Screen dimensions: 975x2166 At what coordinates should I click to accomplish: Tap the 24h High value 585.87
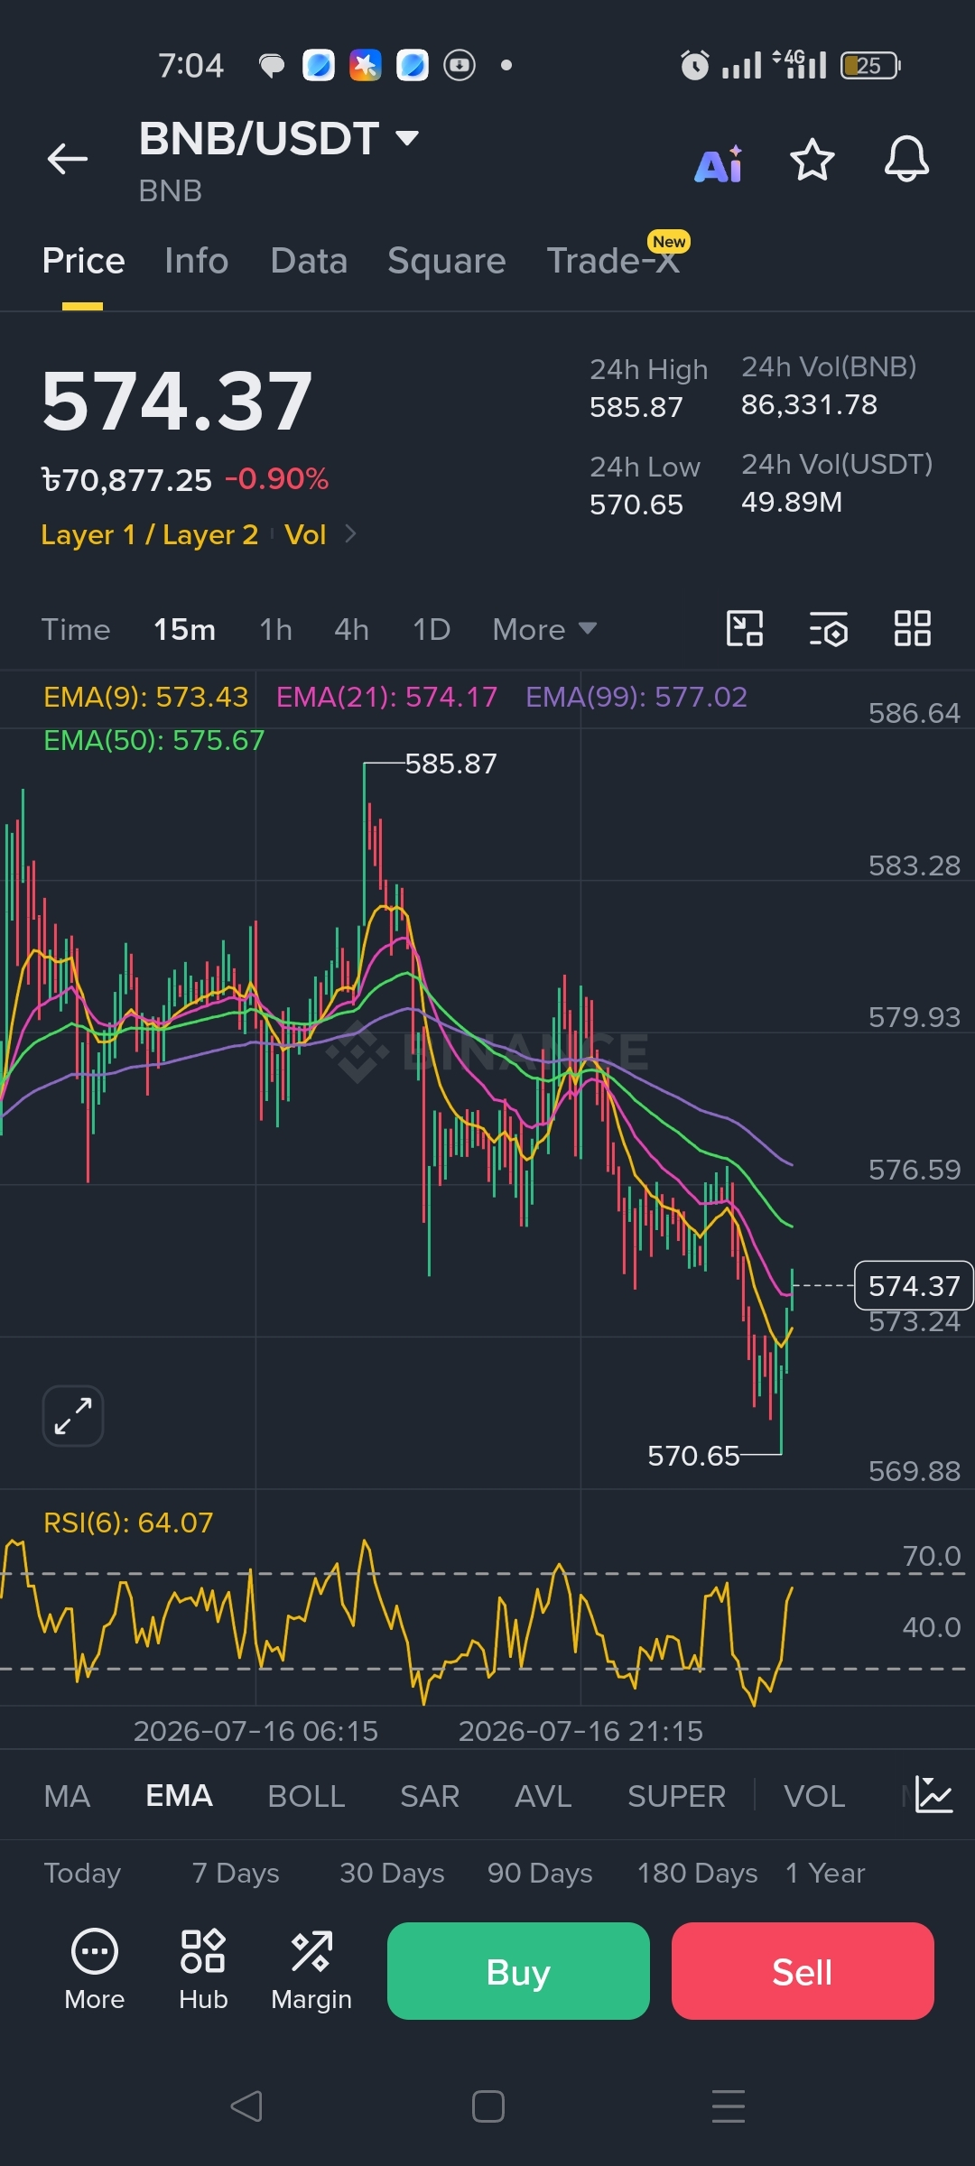coord(636,407)
